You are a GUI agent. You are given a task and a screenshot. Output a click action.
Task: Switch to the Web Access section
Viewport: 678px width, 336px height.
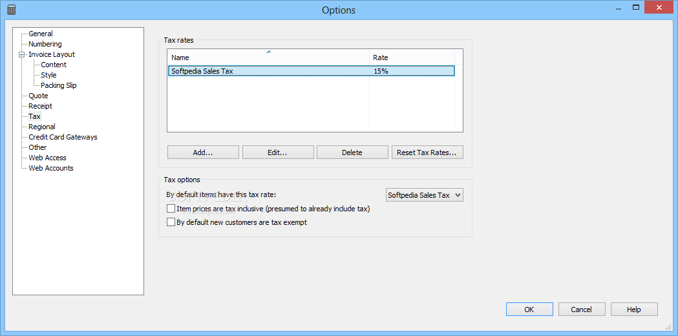[x=48, y=158]
